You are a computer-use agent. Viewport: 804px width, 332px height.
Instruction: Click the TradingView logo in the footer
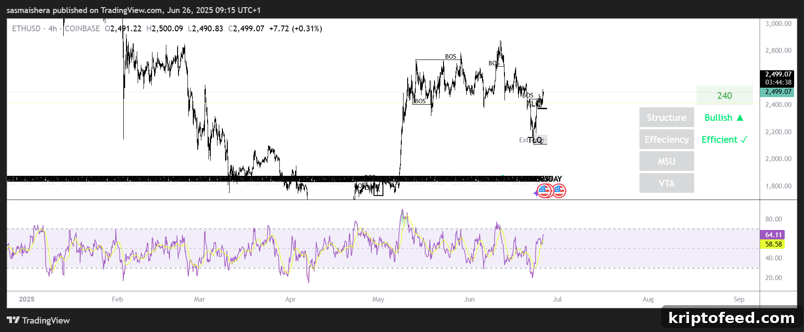[x=39, y=320]
